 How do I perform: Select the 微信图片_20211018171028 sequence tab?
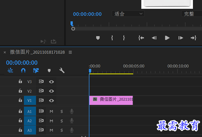(x=37, y=52)
